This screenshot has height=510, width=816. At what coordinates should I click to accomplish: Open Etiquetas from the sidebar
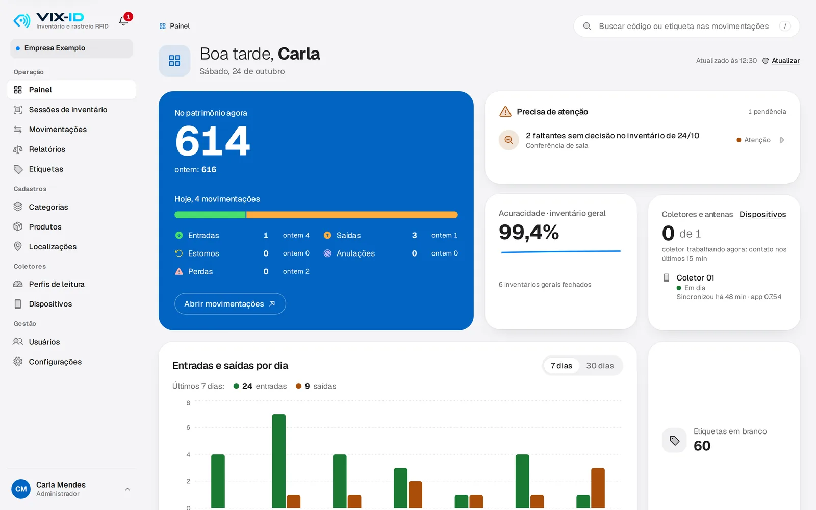pos(71,169)
